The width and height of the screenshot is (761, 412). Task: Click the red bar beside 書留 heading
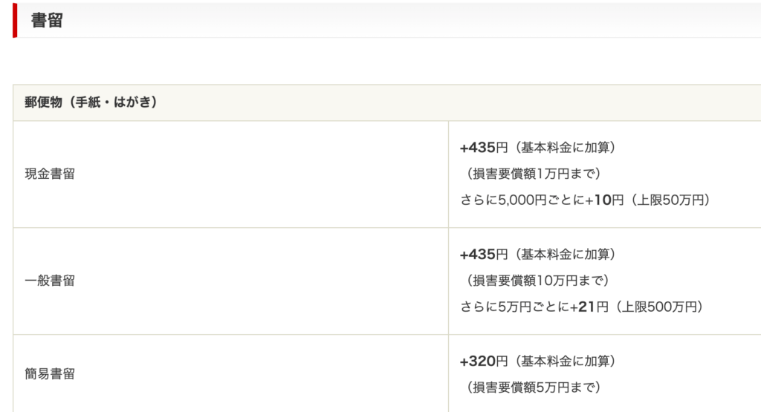click(x=15, y=20)
